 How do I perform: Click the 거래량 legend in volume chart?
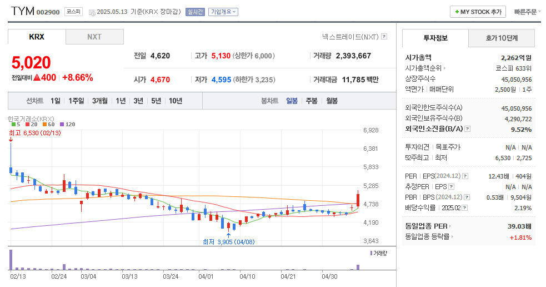(x=378, y=253)
